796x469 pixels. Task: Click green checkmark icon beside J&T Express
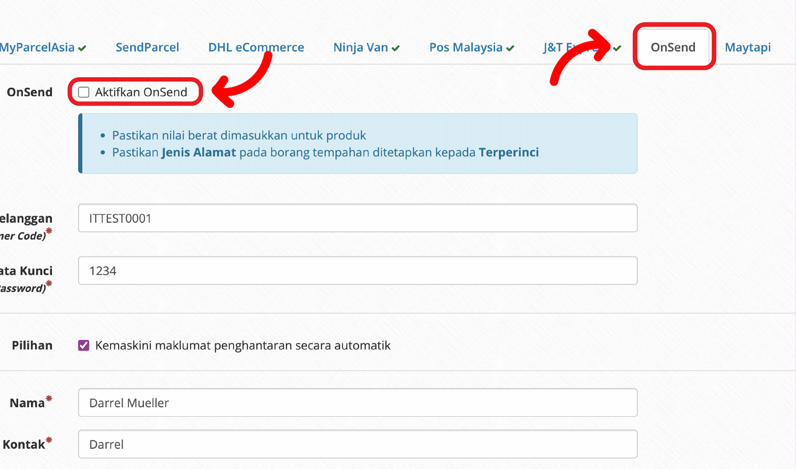point(617,48)
